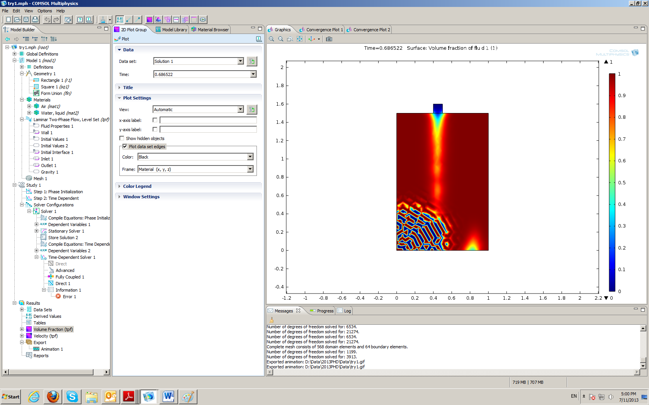The width and height of the screenshot is (649, 405).
Task: Enable the x-axis label checkbox
Action: tap(155, 120)
